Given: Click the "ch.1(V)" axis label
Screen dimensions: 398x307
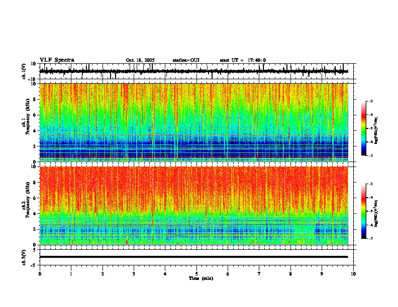Looking at the screenshot, I should (24, 71).
